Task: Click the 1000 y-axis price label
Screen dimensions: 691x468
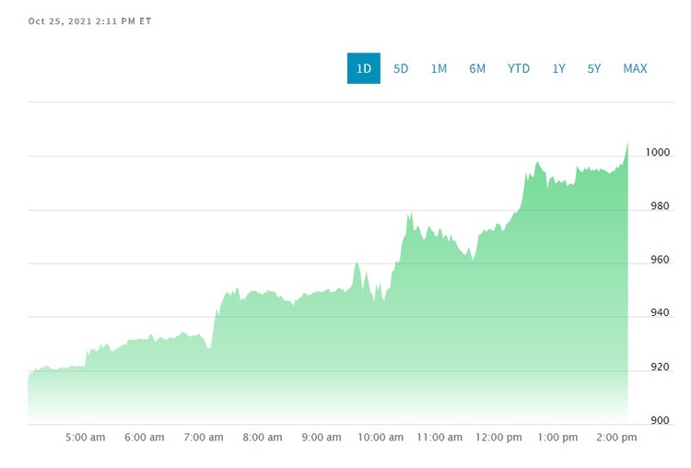Action: pyautogui.click(x=659, y=152)
